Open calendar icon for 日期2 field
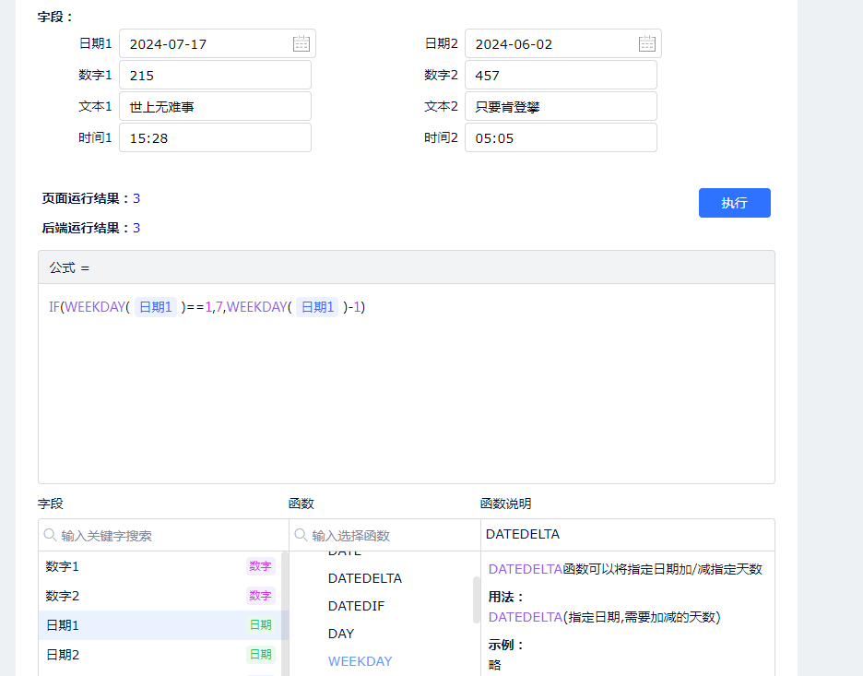Screen dimensions: 863x676 (x=646, y=43)
